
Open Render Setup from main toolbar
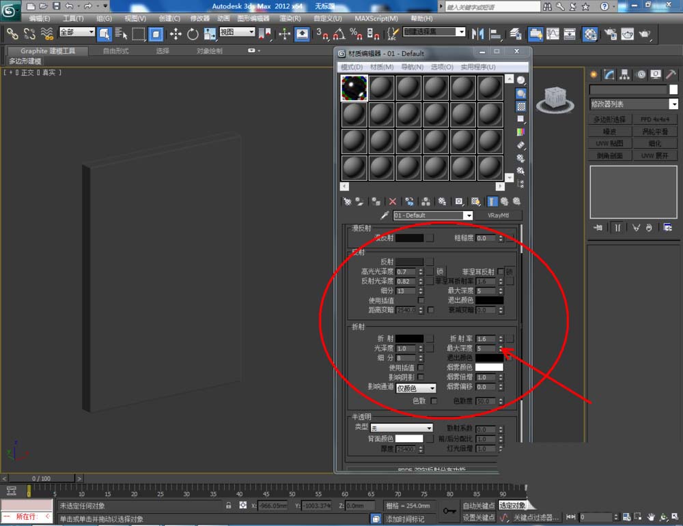(611, 34)
